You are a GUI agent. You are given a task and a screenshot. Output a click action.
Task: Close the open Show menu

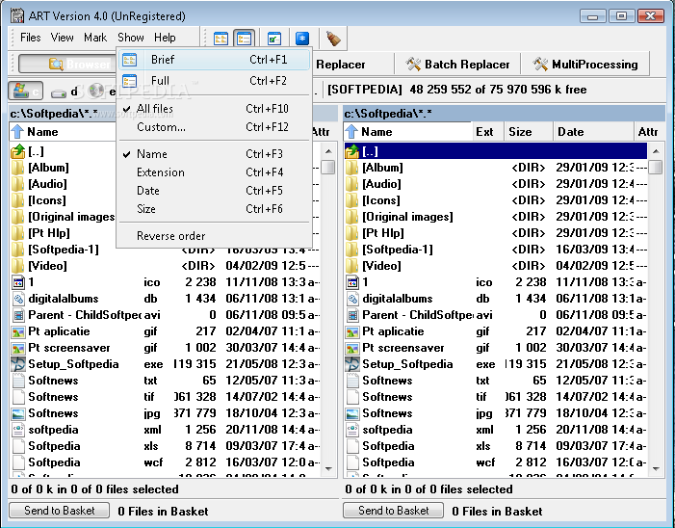(x=130, y=38)
